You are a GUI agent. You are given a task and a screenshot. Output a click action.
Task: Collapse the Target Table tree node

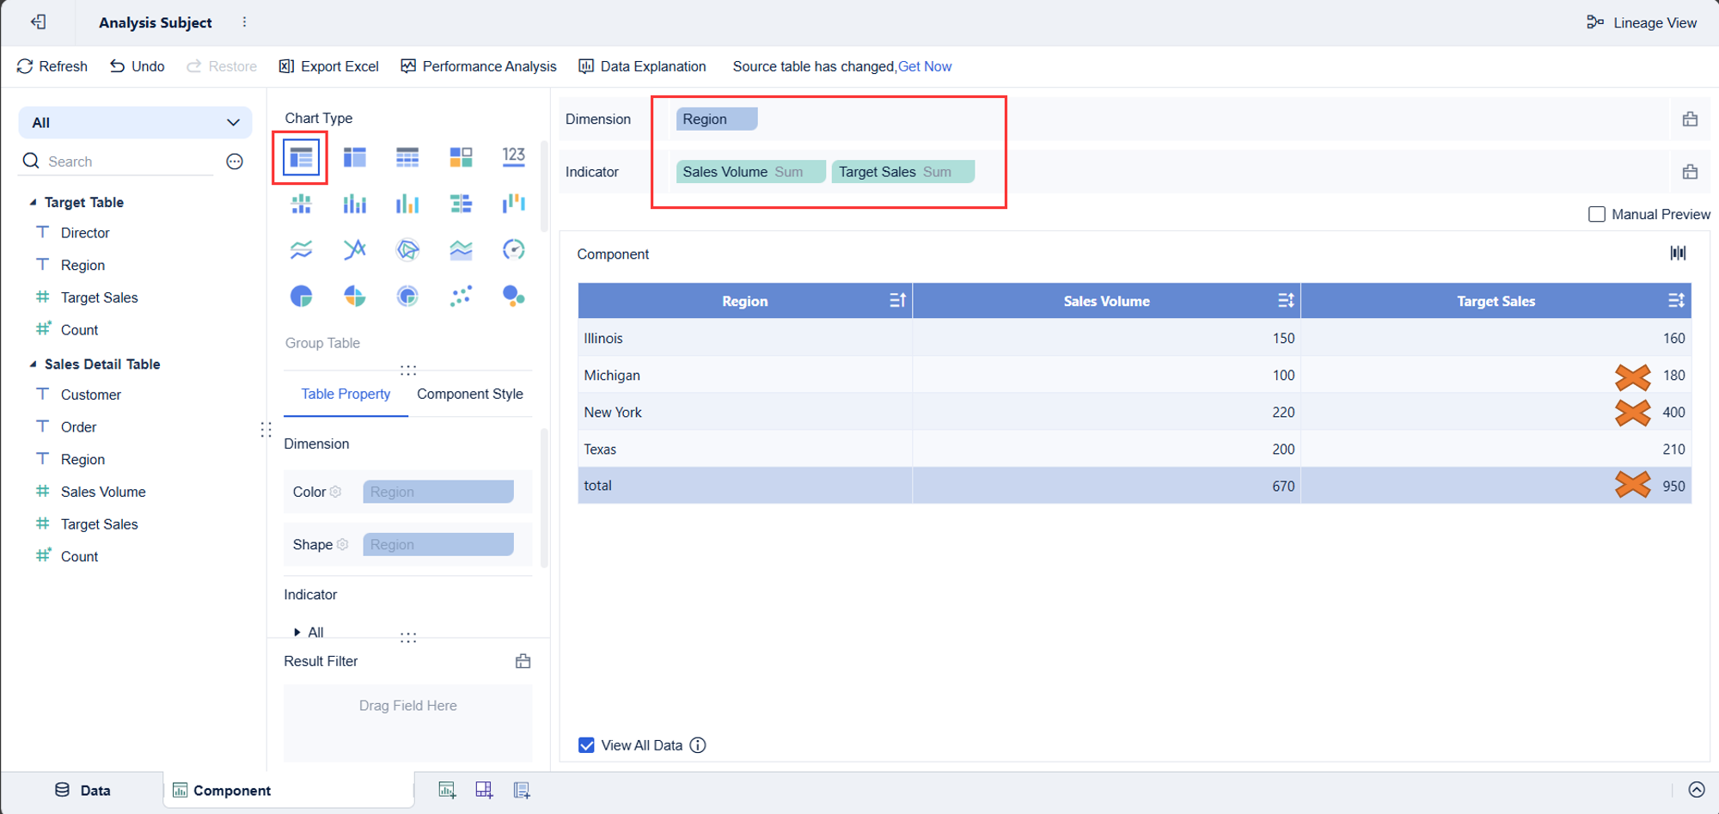point(33,202)
